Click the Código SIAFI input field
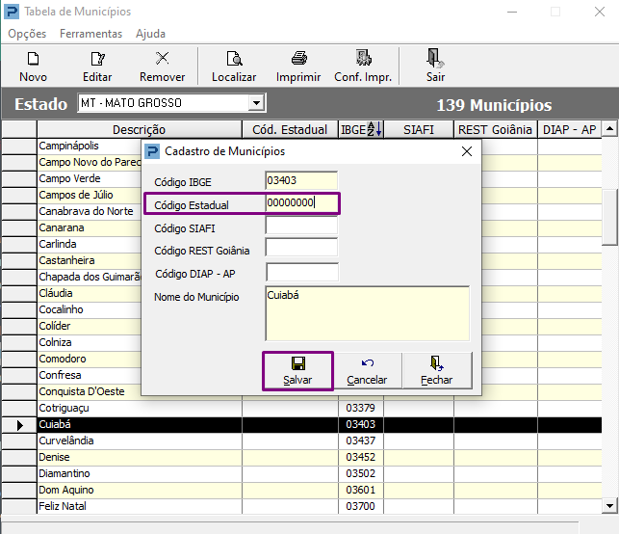Screen dimensions: 619x534 coord(301,226)
